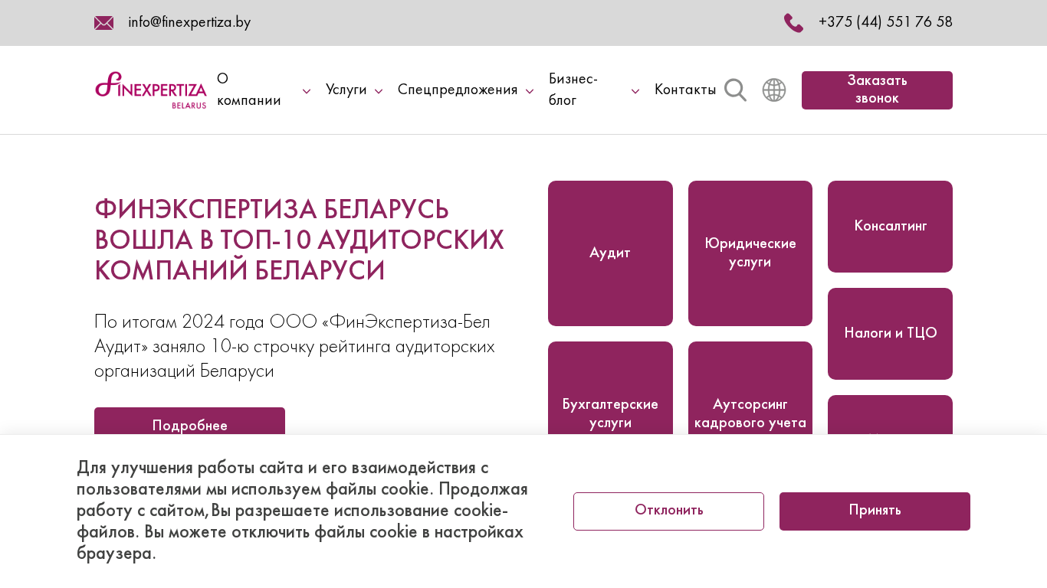
Task: Click the Заказать звонок button
Action: click(877, 90)
